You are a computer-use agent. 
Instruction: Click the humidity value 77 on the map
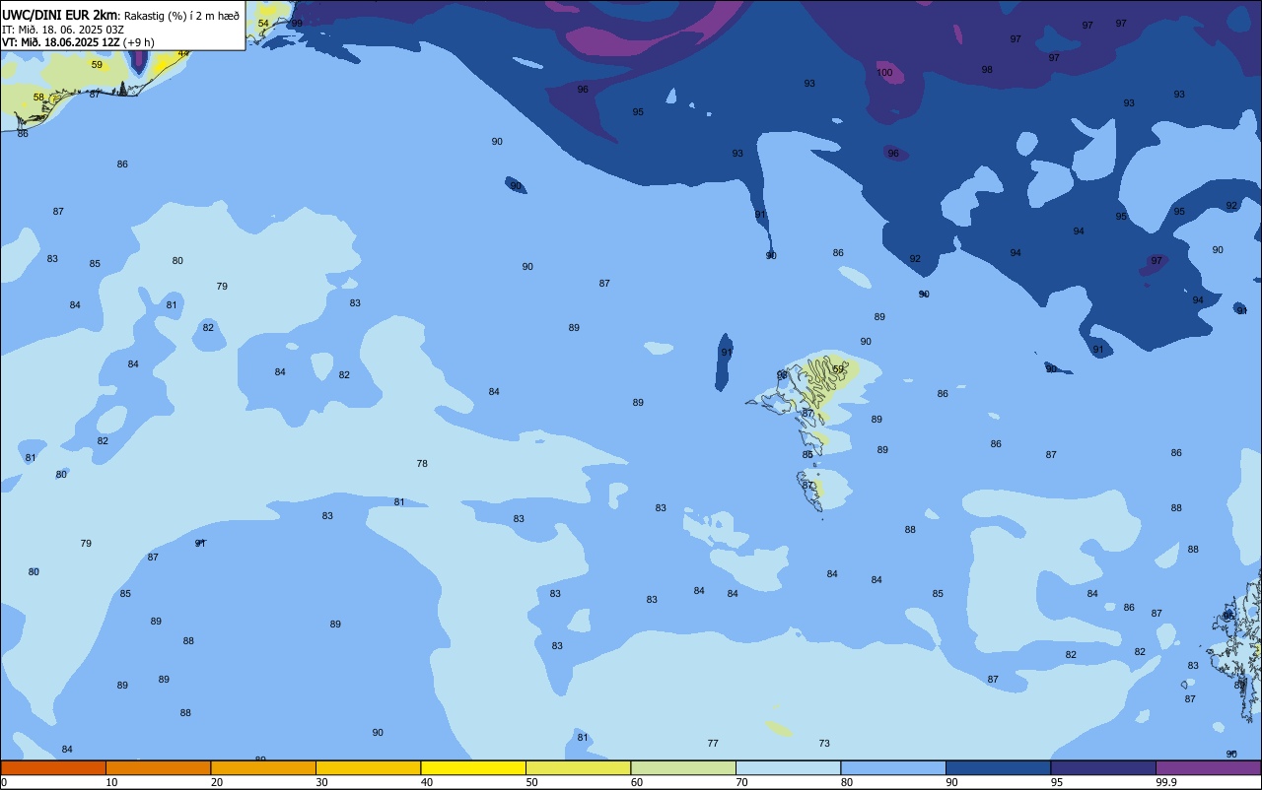[713, 744]
